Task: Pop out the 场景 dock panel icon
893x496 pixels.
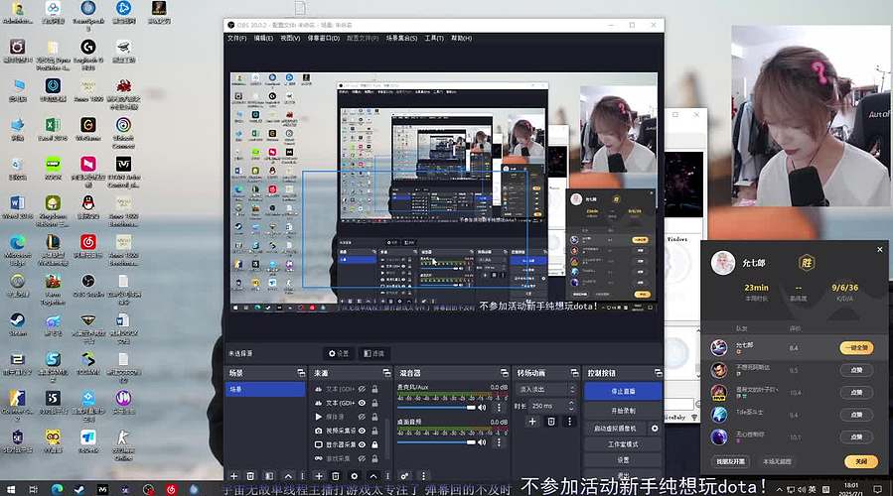Action: [x=301, y=373]
